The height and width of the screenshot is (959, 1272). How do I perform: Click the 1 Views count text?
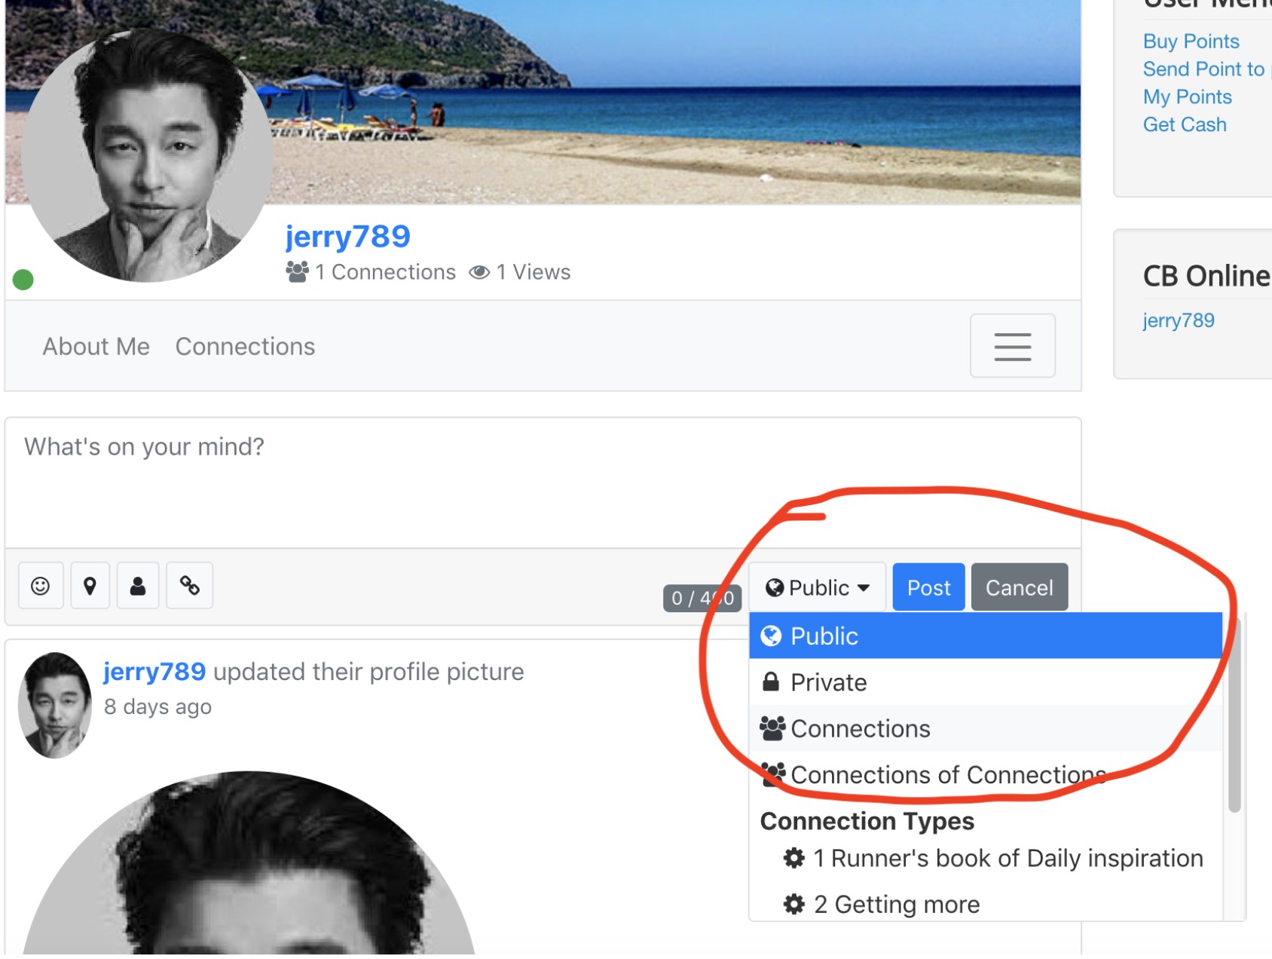click(520, 272)
